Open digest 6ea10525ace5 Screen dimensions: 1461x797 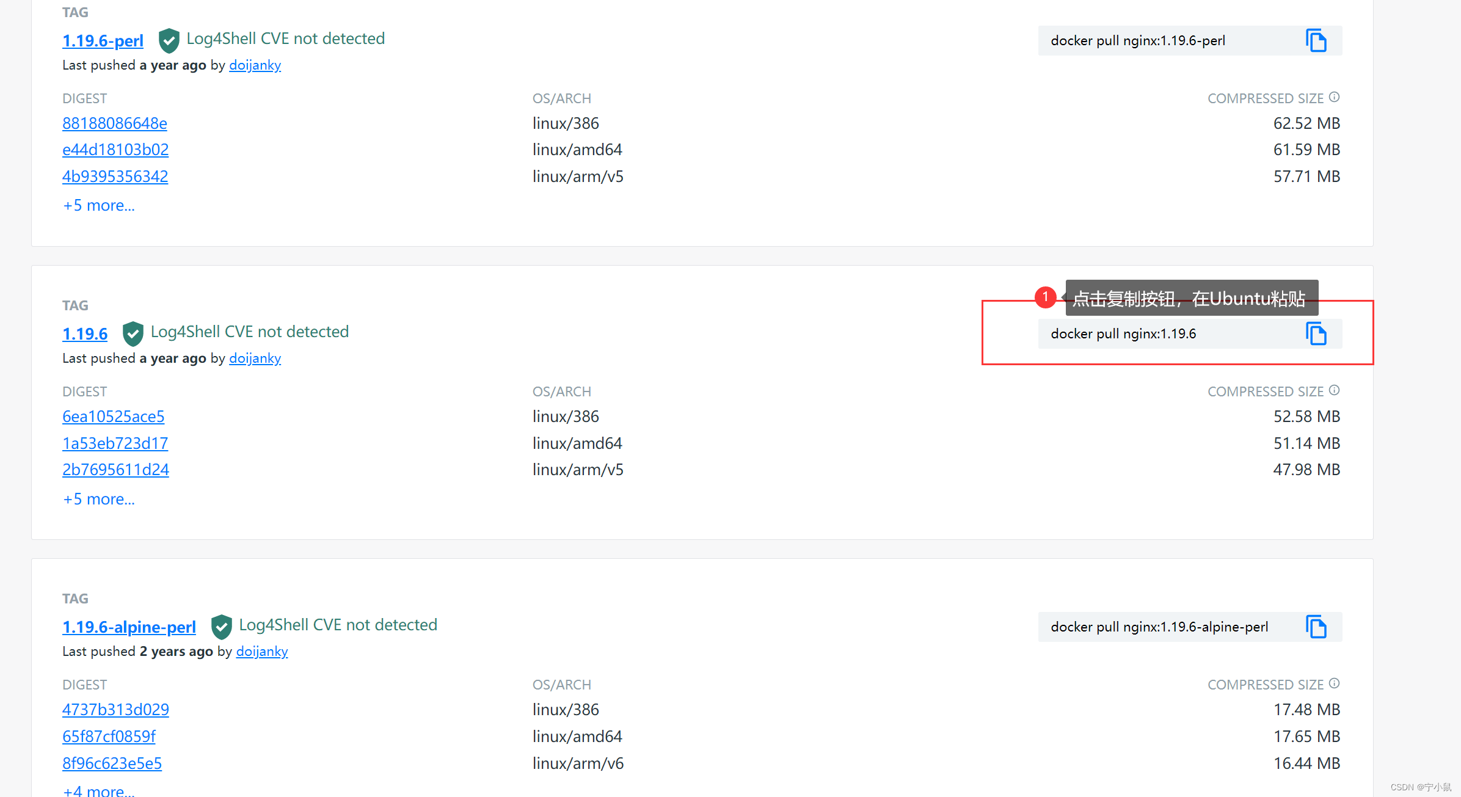point(114,417)
